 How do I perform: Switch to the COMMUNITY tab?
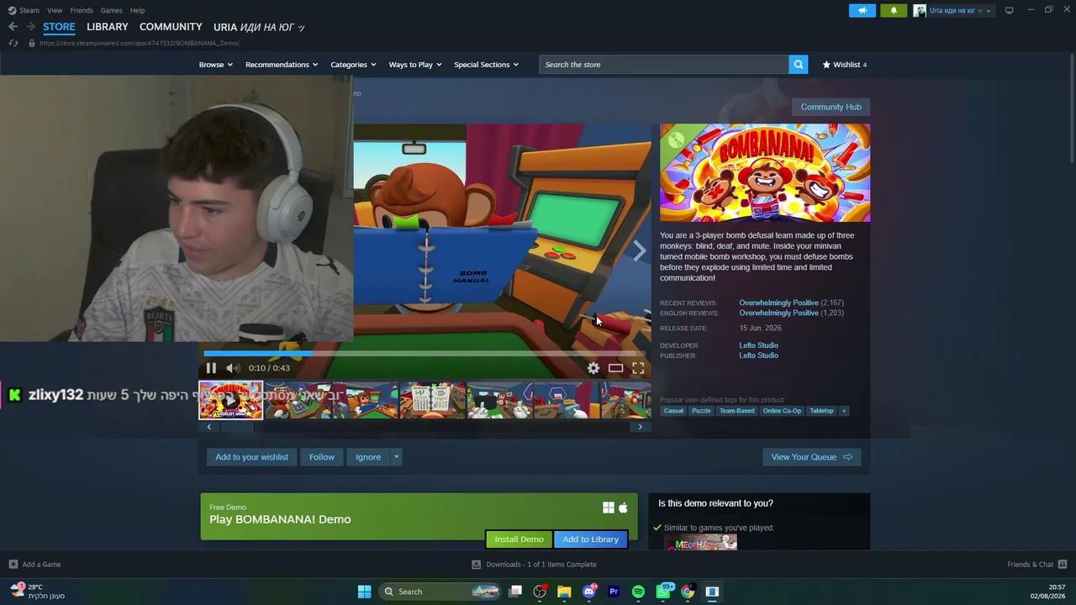[x=171, y=27]
